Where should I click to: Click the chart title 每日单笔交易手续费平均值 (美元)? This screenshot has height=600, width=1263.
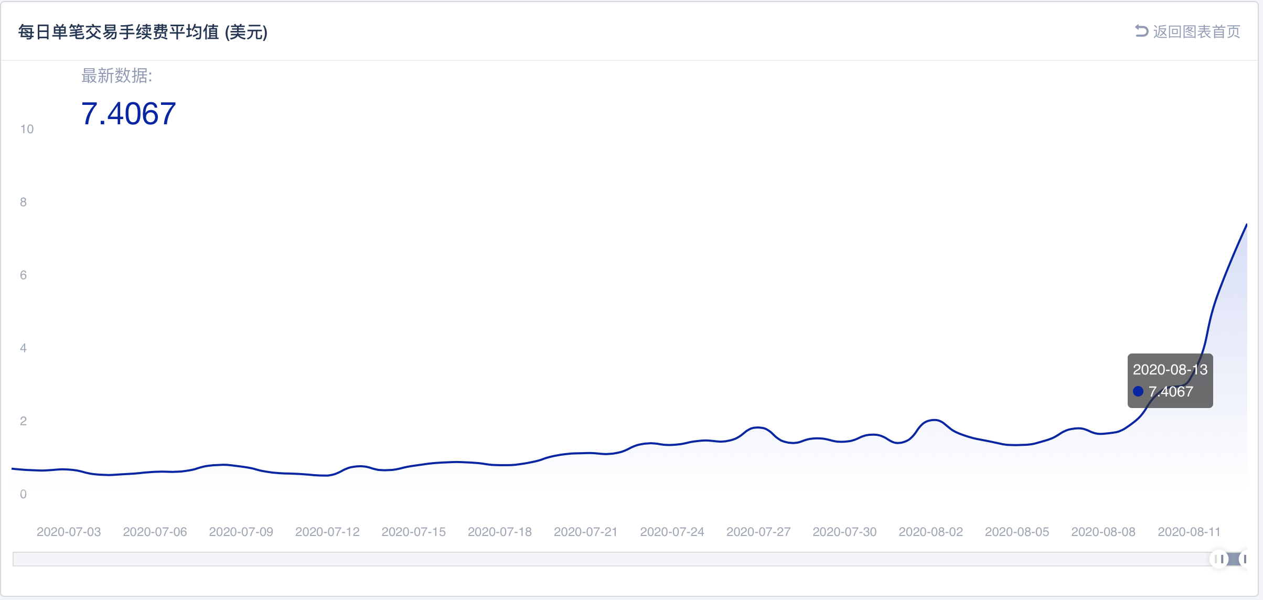[x=143, y=32]
